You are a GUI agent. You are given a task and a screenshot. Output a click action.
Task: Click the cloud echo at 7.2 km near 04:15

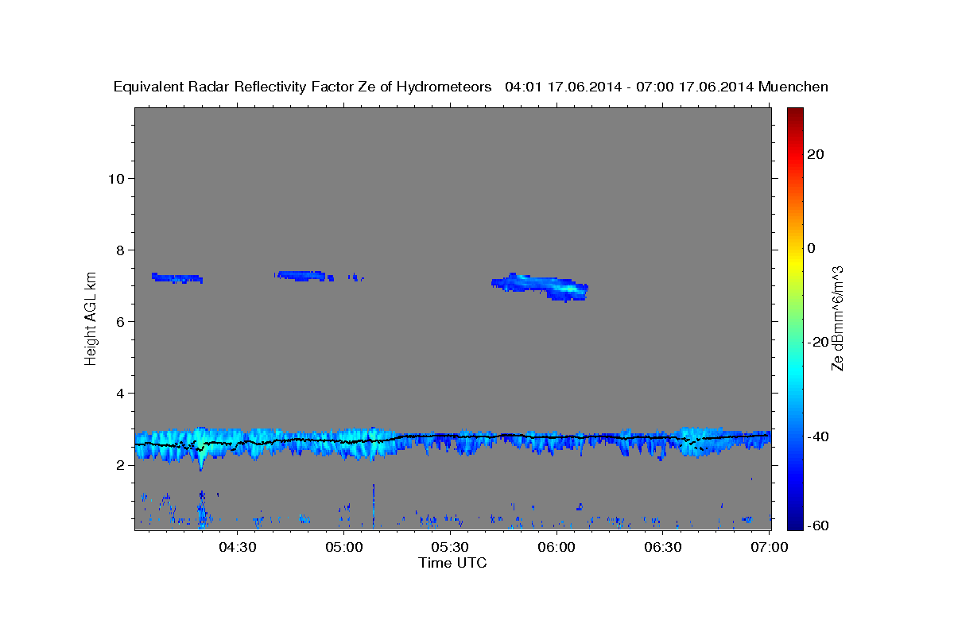(177, 278)
